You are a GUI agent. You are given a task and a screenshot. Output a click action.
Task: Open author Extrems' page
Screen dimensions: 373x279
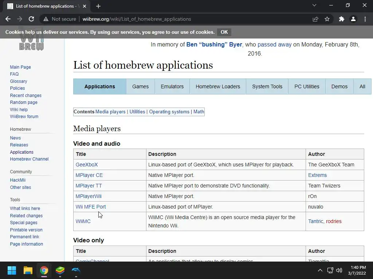[x=317, y=175]
